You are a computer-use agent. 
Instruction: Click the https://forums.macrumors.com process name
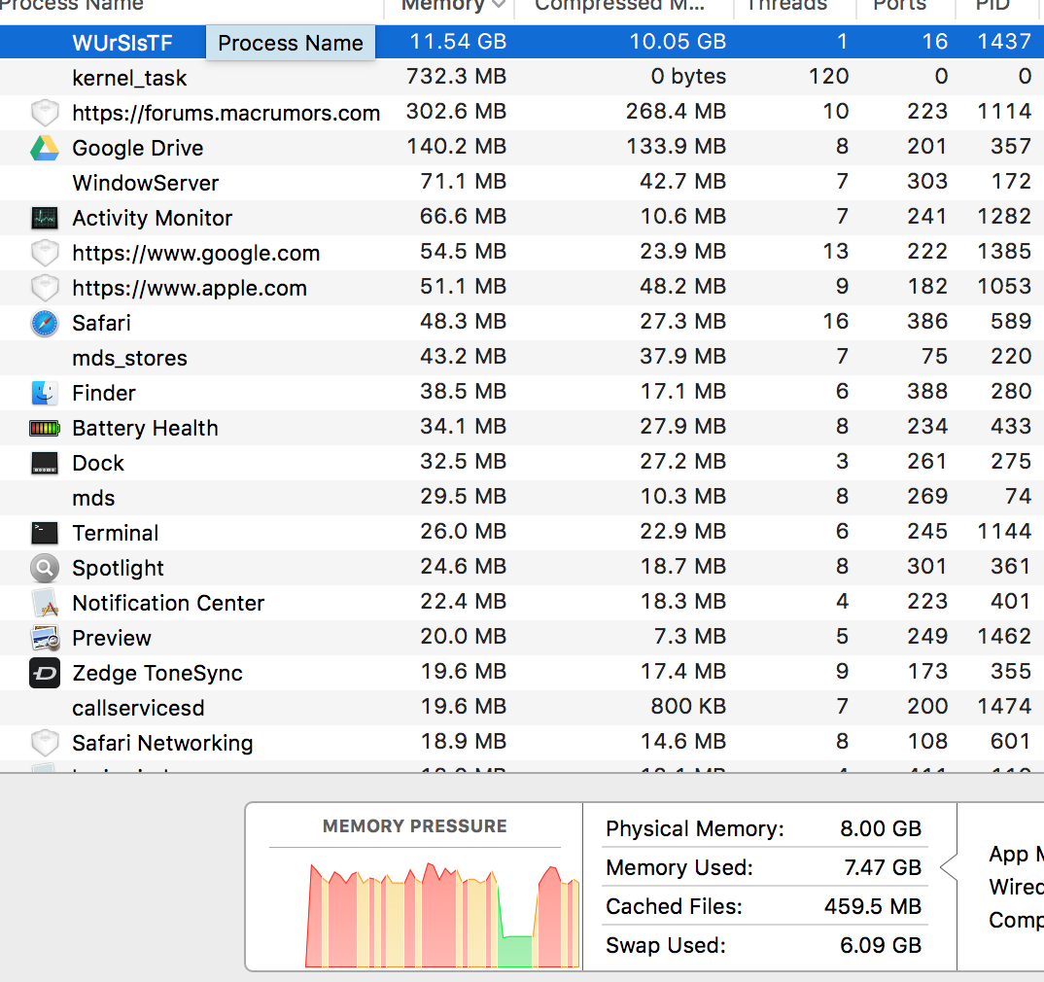point(226,113)
